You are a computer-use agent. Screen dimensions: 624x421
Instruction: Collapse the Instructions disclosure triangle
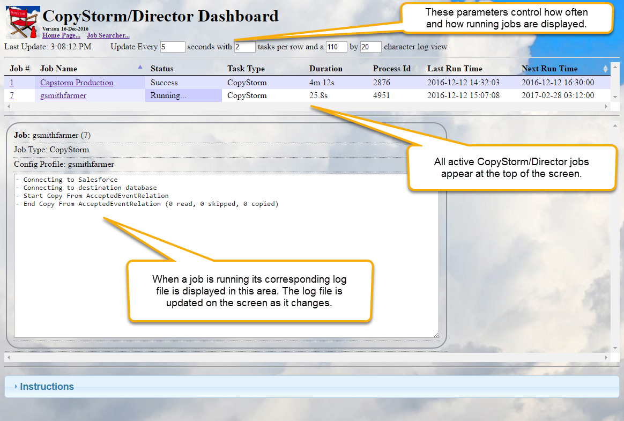[17, 386]
